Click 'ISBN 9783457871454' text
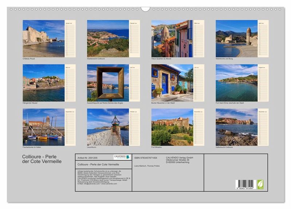 [146, 158]
